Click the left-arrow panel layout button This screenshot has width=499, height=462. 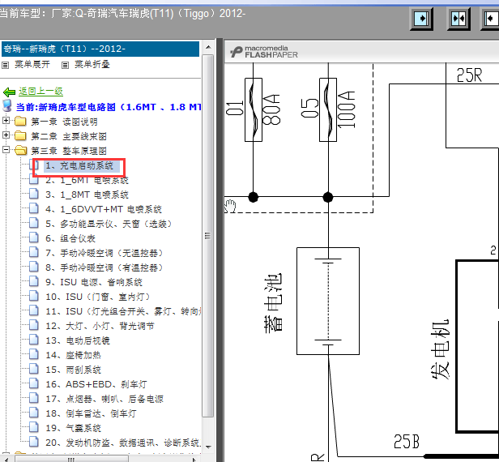[x=490, y=19]
